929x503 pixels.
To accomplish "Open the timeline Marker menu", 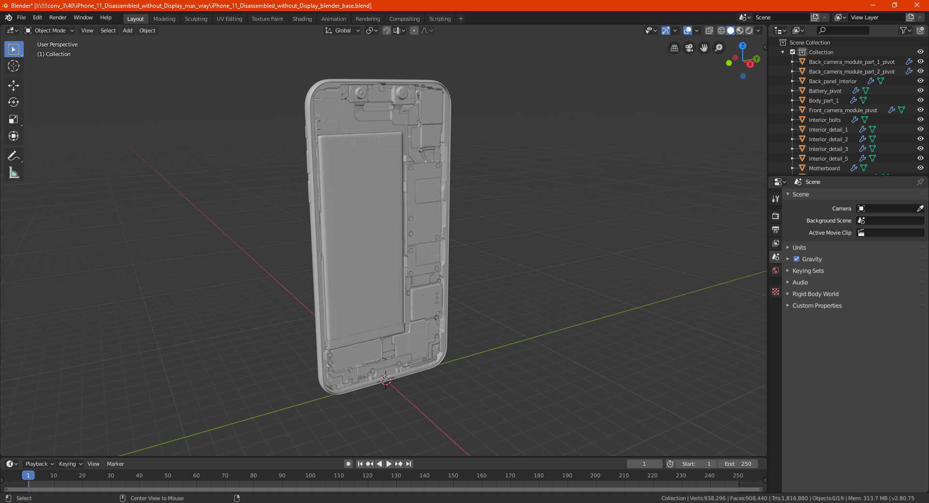I will click(x=115, y=464).
